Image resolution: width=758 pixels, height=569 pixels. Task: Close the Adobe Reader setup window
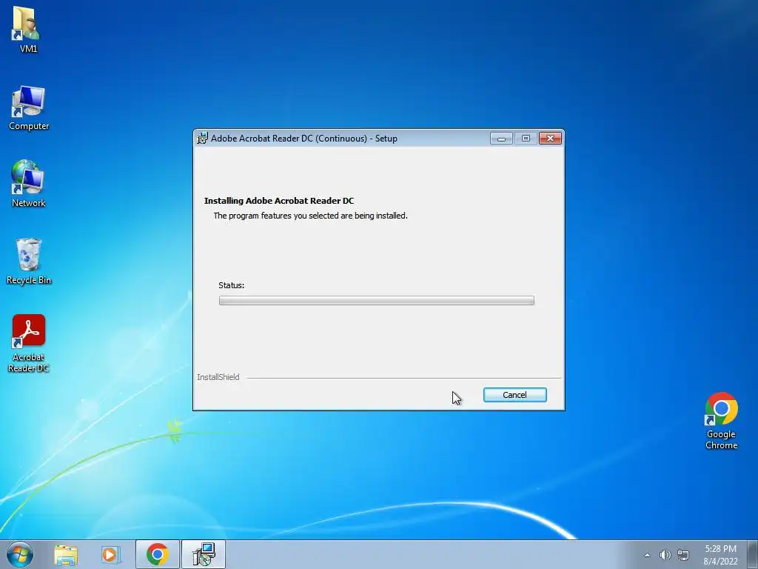click(550, 139)
